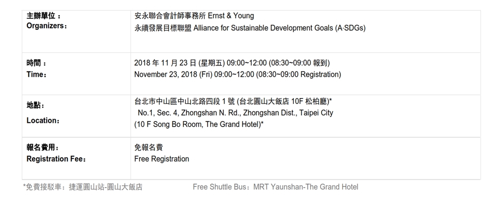Click the Free Registration text
The image size is (502, 203).
click(x=162, y=159)
